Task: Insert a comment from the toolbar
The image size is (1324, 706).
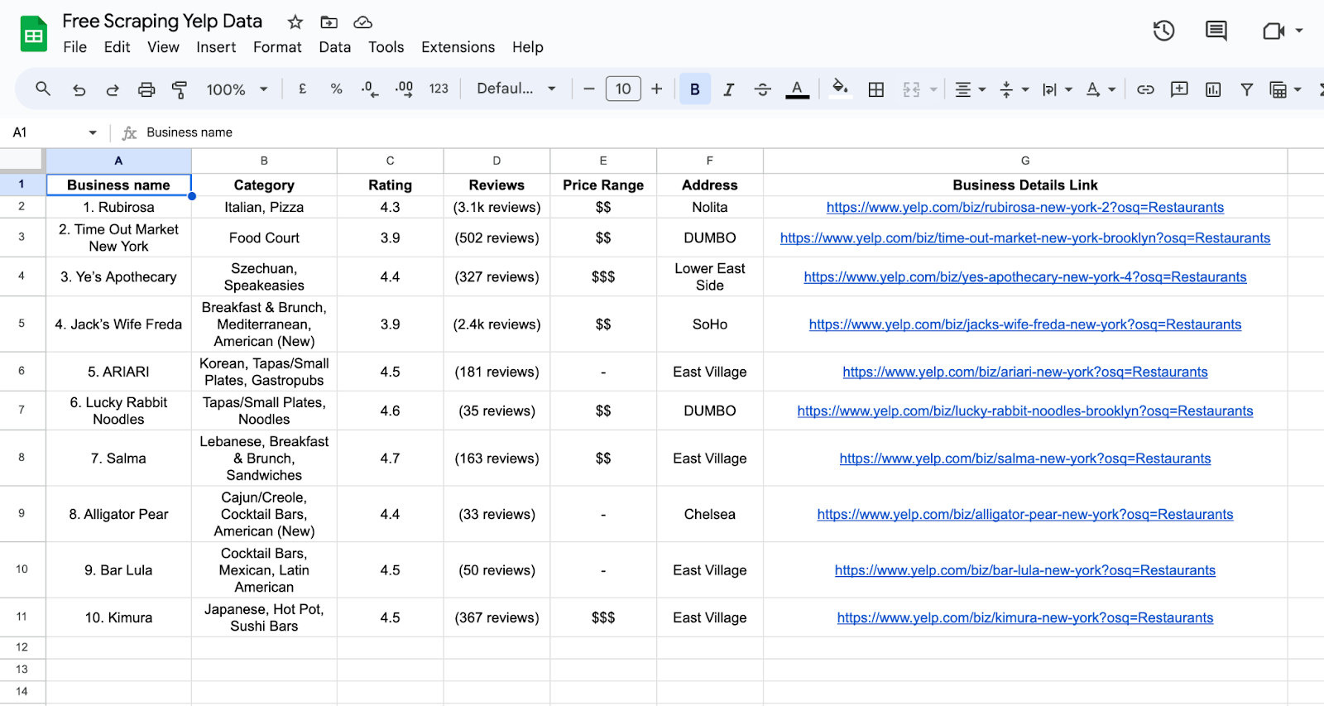Action: [1179, 89]
